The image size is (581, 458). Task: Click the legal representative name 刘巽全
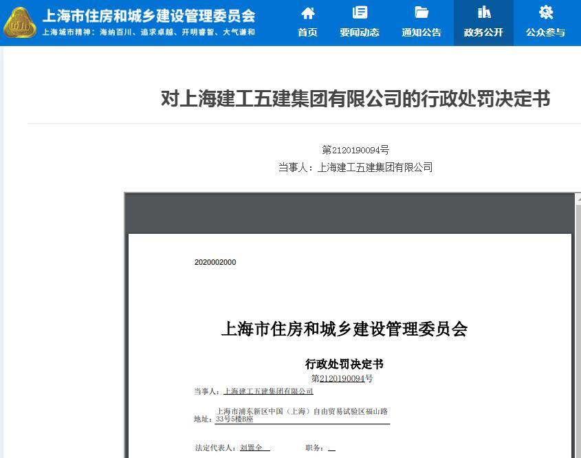coord(251,448)
